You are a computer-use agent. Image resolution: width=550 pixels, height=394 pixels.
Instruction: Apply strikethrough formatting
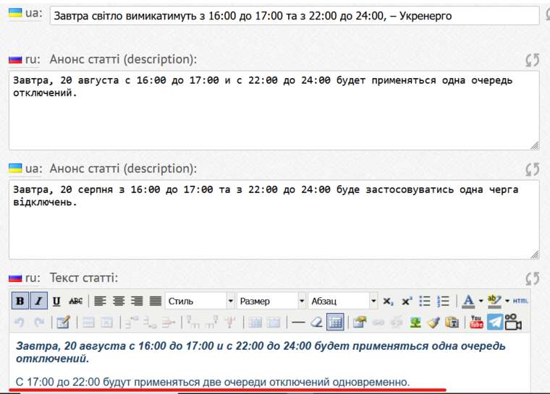pos(75,301)
